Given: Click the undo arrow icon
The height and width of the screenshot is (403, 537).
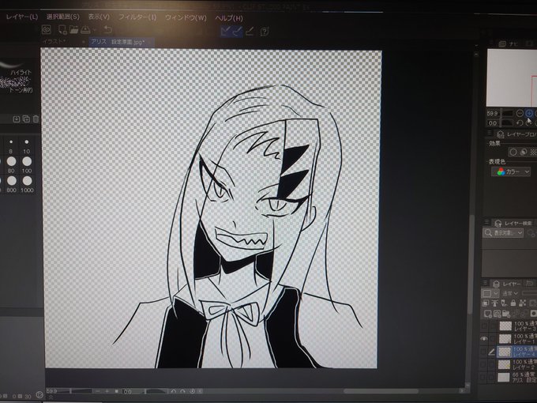Looking at the screenshot, I should (x=108, y=29).
